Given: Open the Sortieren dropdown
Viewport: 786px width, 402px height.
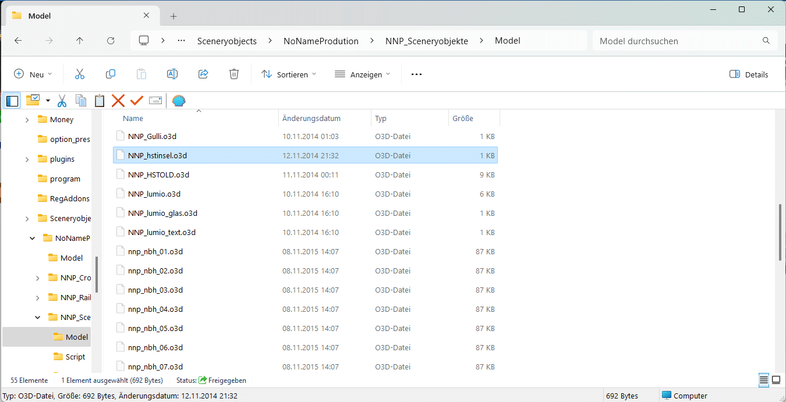Looking at the screenshot, I should click(289, 74).
